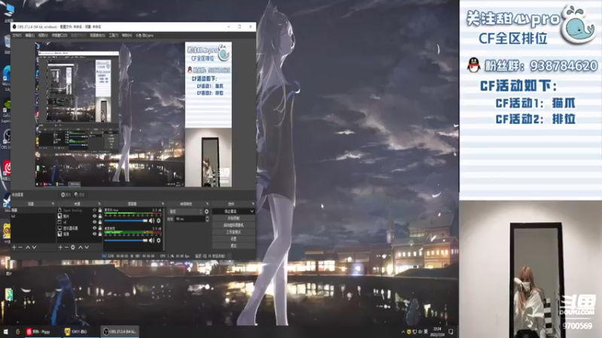Pop out the 控件 dock panel
The height and width of the screenshot is (338, 602).
[253, 204]
